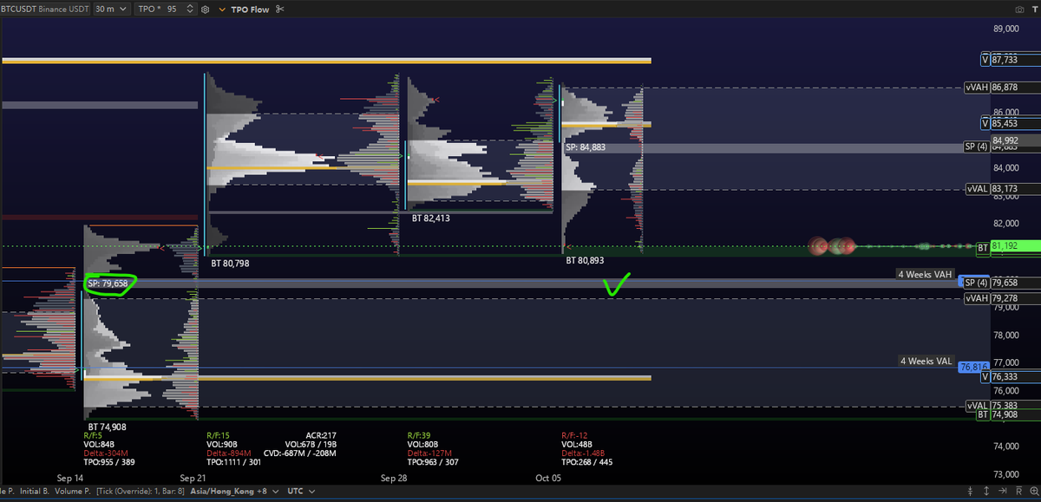Click the SP: 79,658 single print label
The height and width of the screenshot is (502, 1041).
pyautogui.click(x=108, y=284)
